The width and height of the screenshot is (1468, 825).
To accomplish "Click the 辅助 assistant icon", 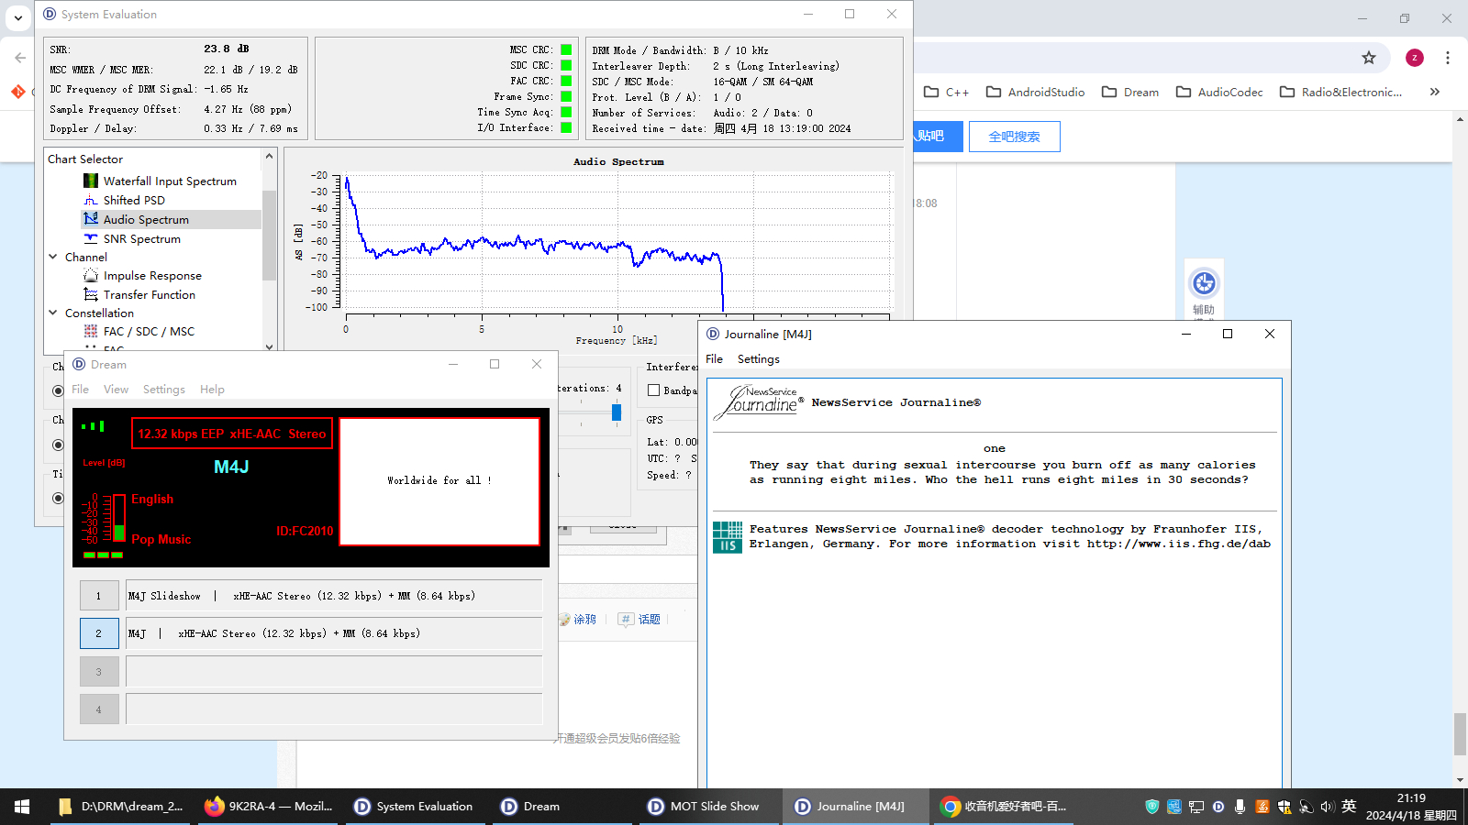I will 1204,283.
